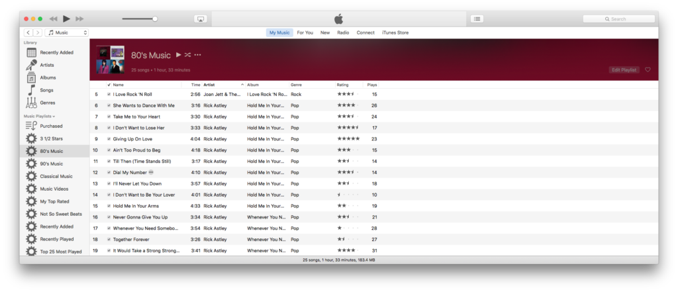The image size is (678, 292).
Task: Show the Up Next list icon
Action: (477, 19)
